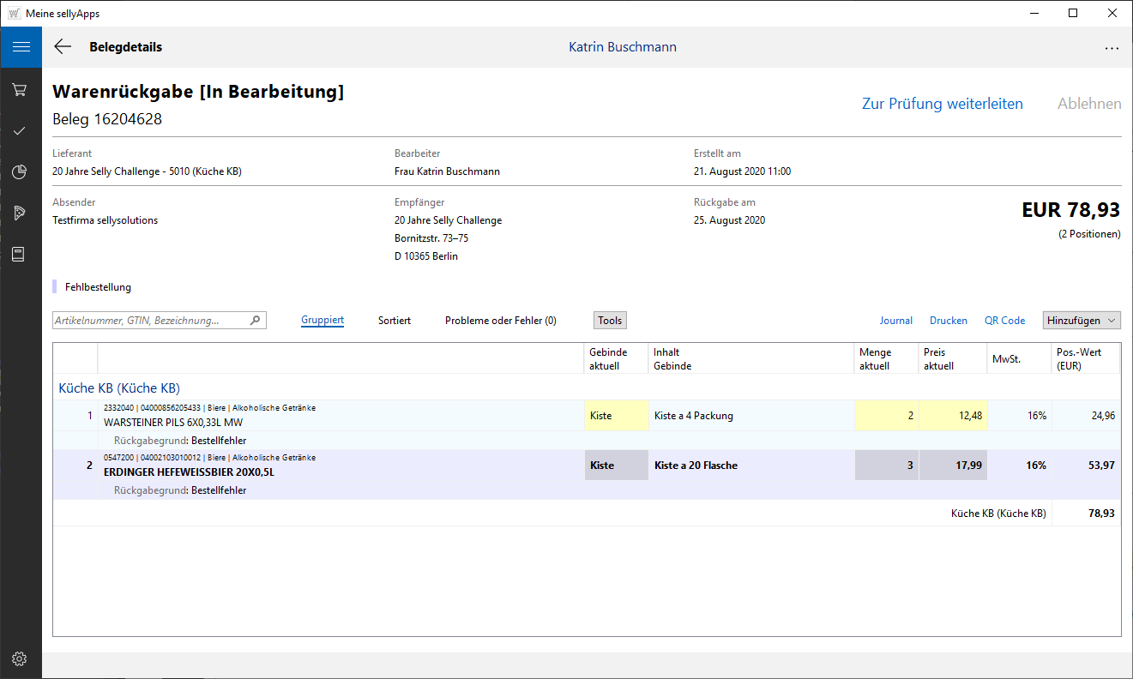Image resolution: width=1133 pixels, height=679 pixels.
Task: Open the book catalog sidebar icon
Action: tap(21, 255)
